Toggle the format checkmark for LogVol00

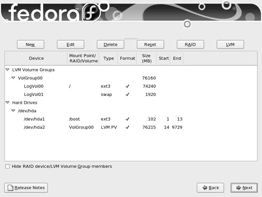pyautogui.click(x=127, y=86)
